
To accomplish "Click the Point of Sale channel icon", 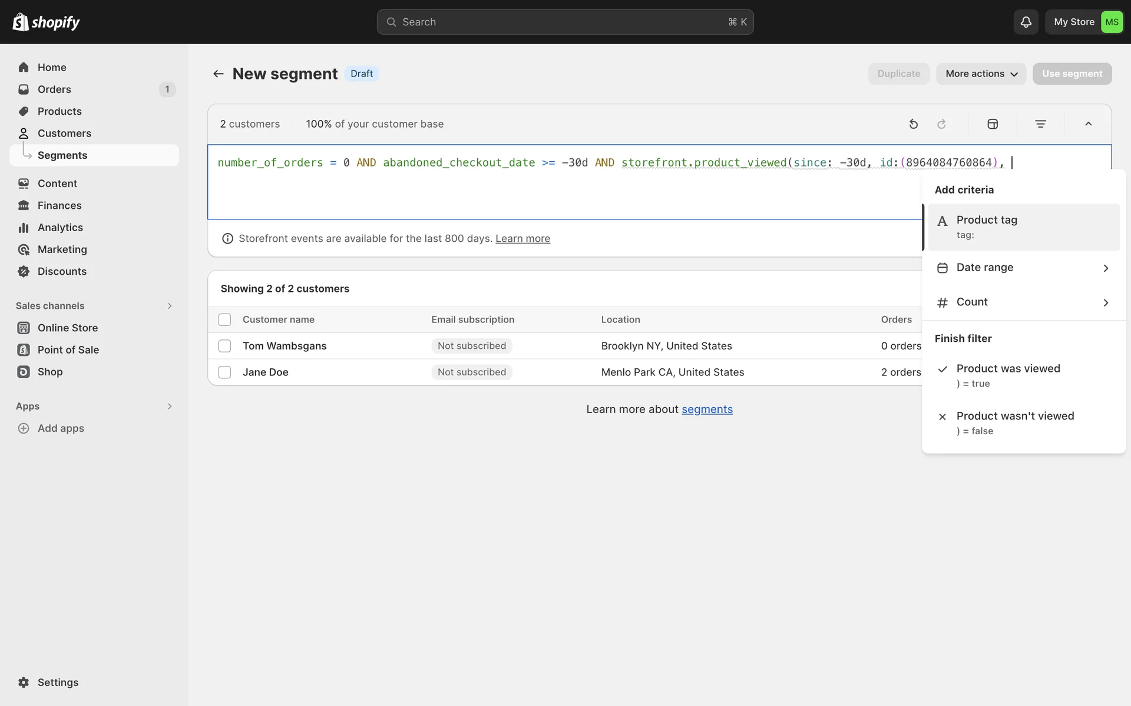I will point(24,349).
